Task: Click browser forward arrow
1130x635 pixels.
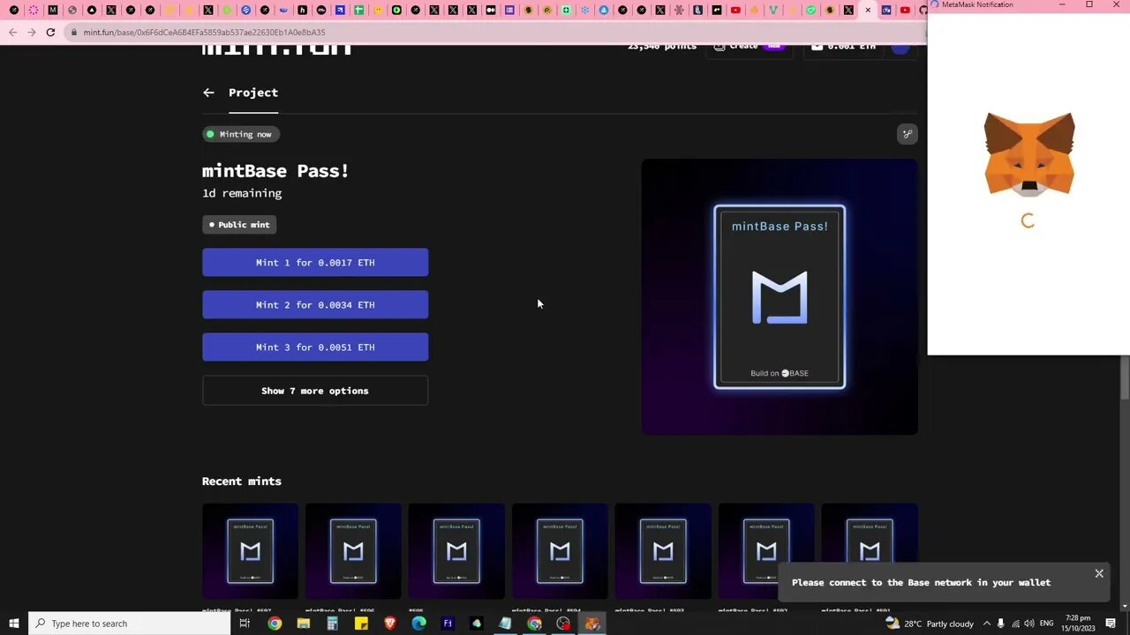Action: point(32,33)
